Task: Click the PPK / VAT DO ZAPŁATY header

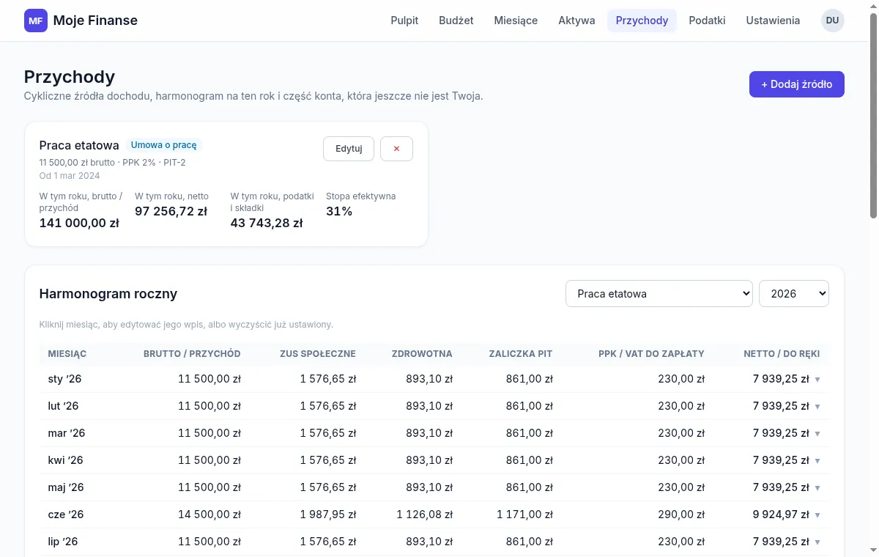Action: tap(651, 354)
